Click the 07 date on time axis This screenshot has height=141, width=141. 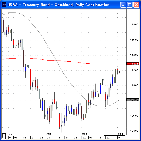(16, 138)
